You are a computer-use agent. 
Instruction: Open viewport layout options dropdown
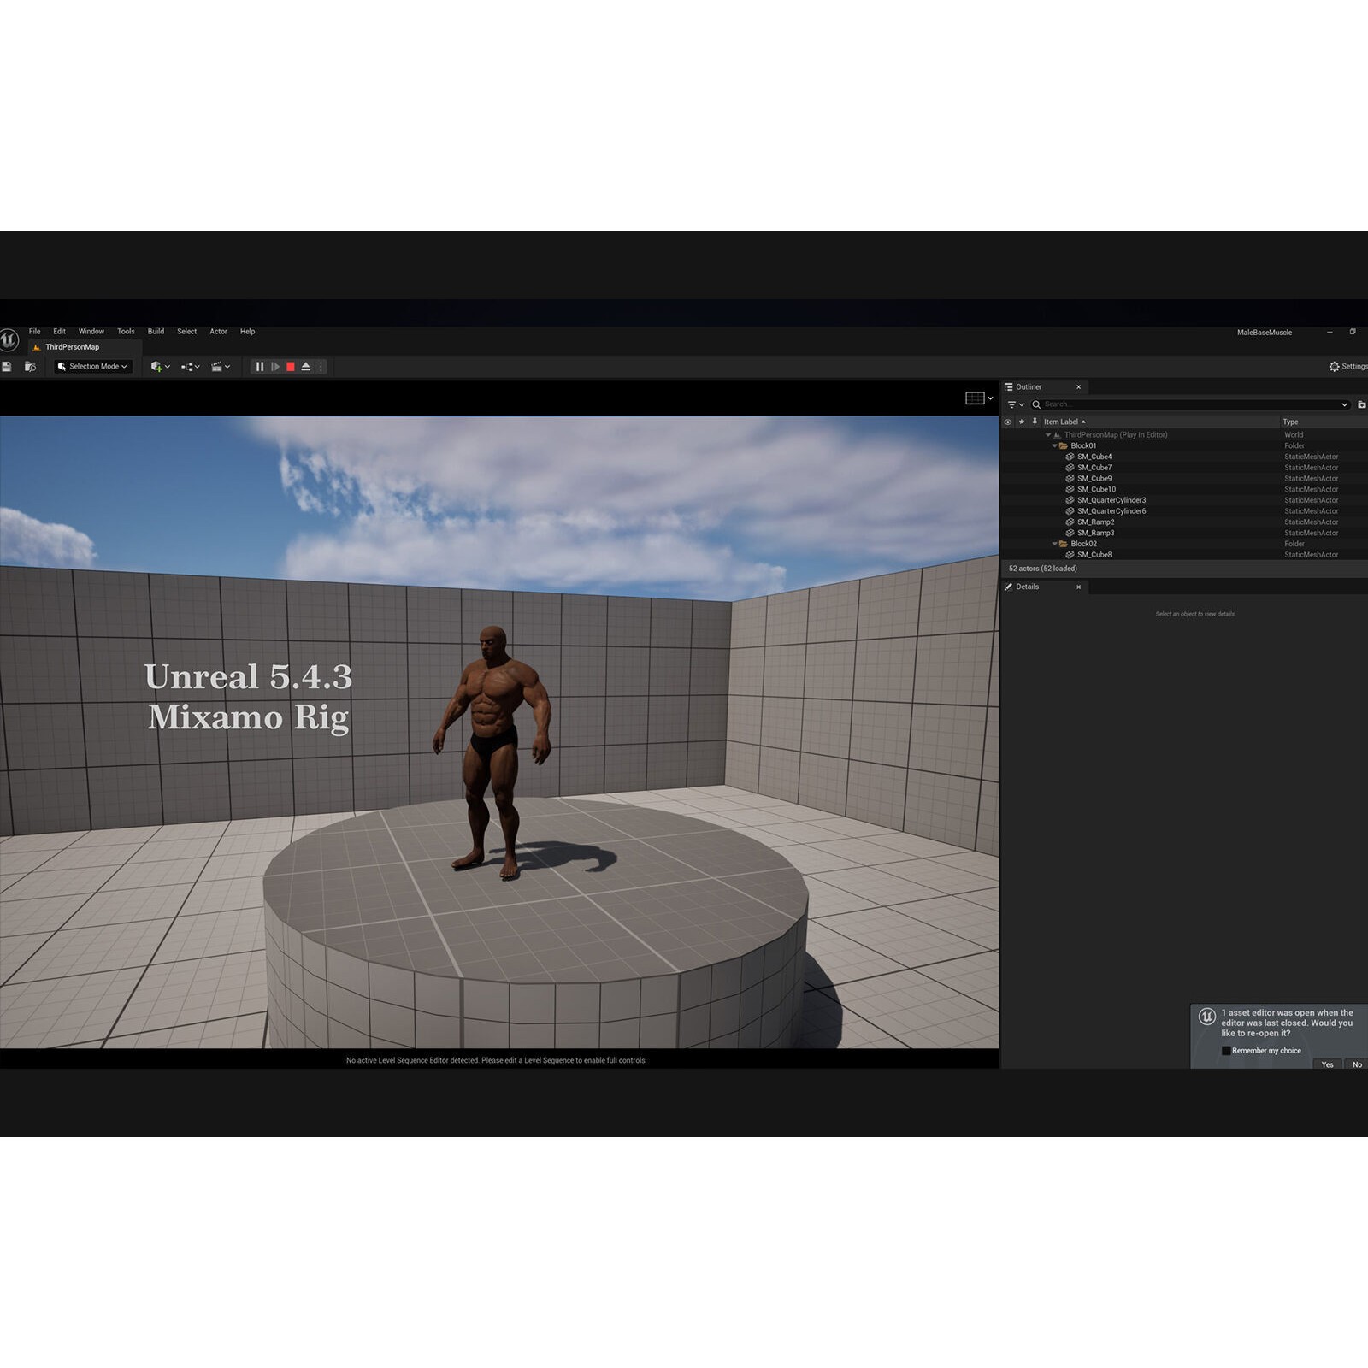click(979, 398)
